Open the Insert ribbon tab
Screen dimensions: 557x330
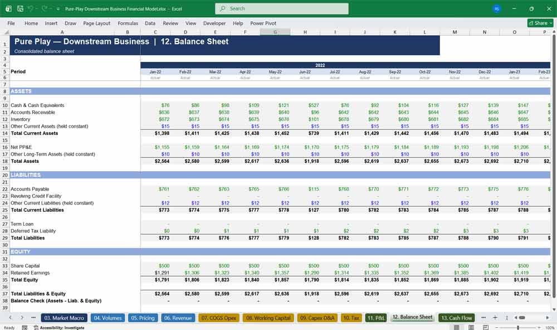click(x=51, y=23)
